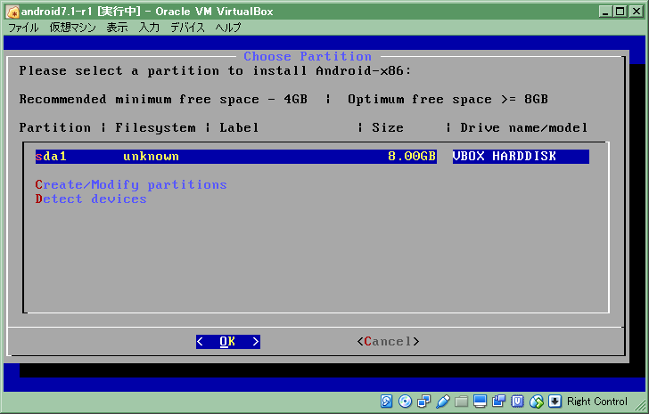This screenshot has height=414, width=649.
Task: Open the 入力 menu
Action: pyautogui.click(x=149, y=28)
